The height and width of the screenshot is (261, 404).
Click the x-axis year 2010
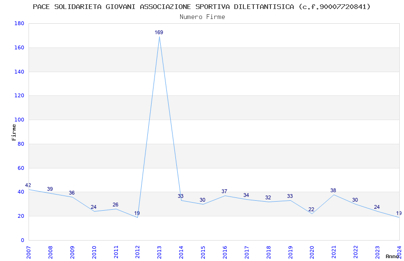click(x=94, y=252)
